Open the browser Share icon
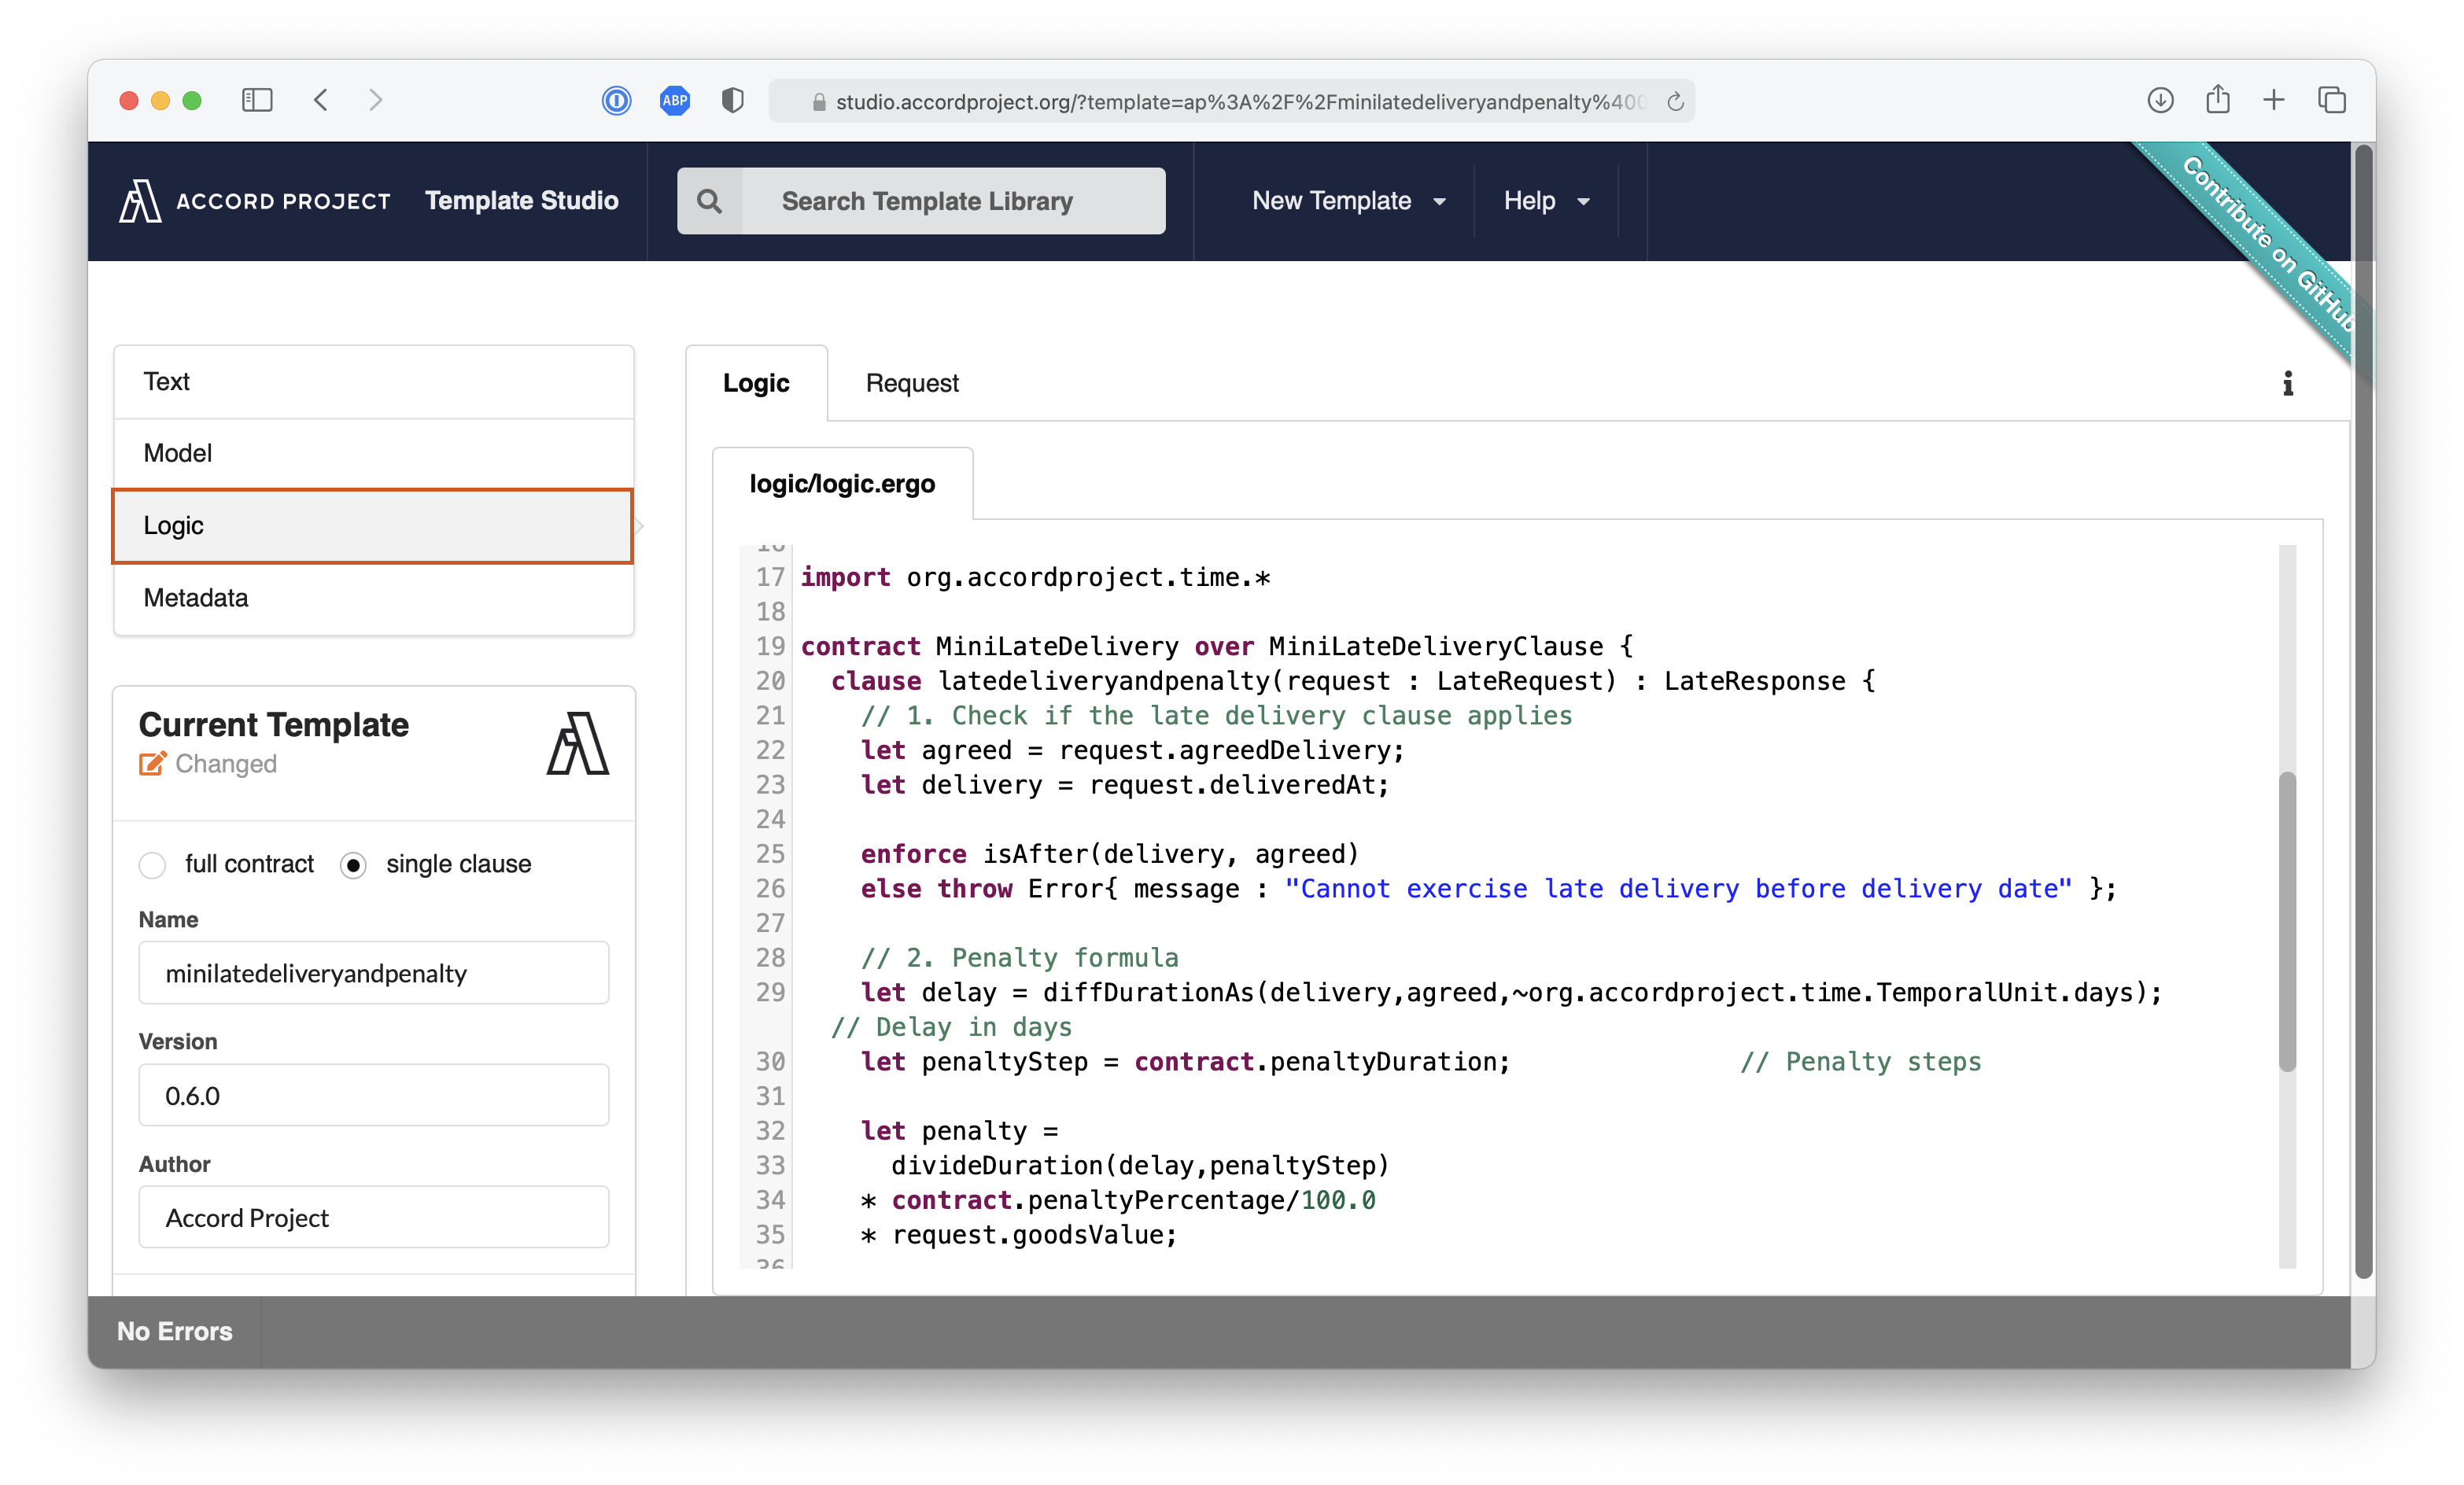The height and width of the screenshot is (1485, 2464). tap(2217, 100)
